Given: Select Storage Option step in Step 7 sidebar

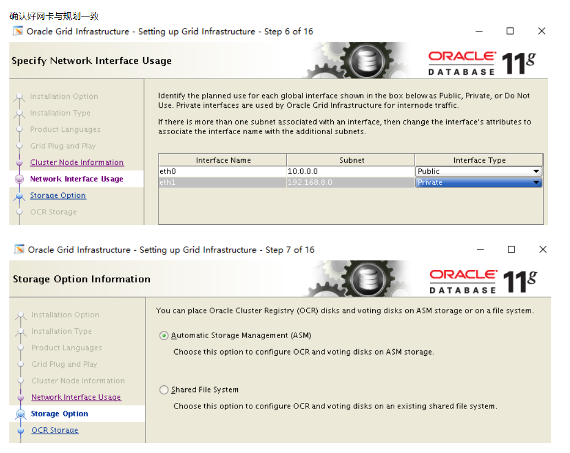Looking at the screenshot, I should click(x=59, y=414).
